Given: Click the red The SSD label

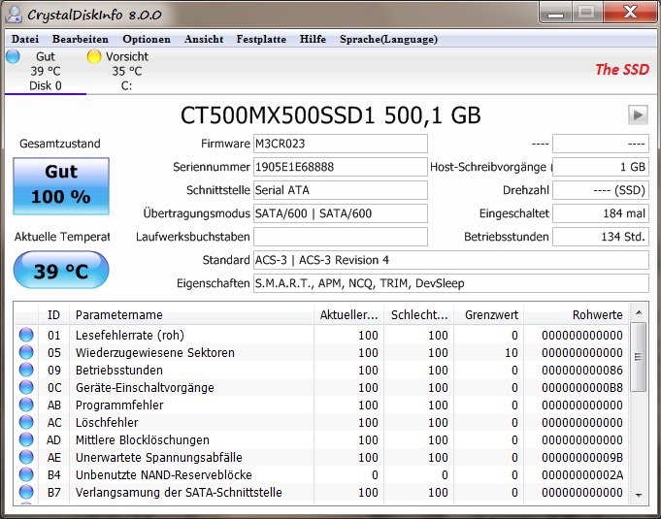Looking at the screenshot, I should pos(622,69).
